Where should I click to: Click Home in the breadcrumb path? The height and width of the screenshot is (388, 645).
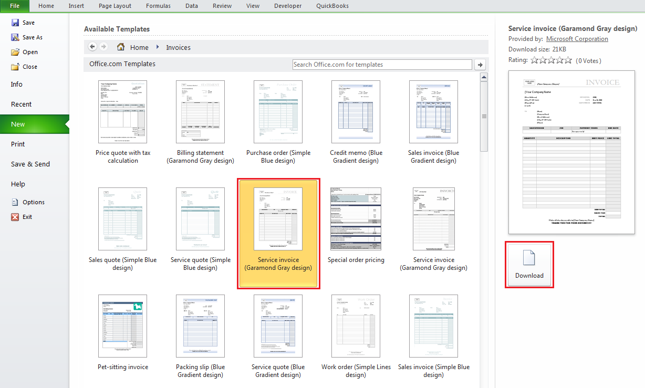pyautogui.click(x=139, y=47)
